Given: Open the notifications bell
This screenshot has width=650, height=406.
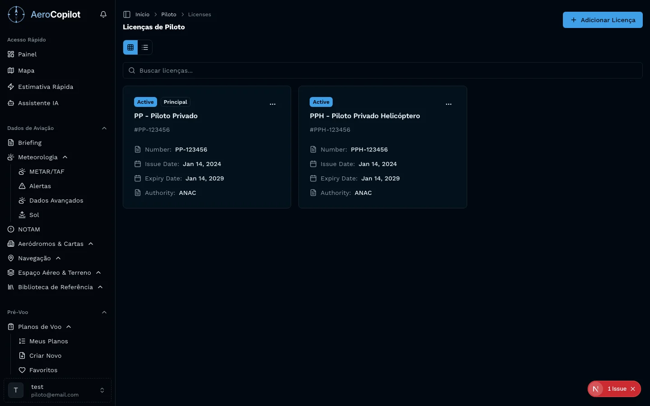Looking at the screenshot, I should [103, 14].
